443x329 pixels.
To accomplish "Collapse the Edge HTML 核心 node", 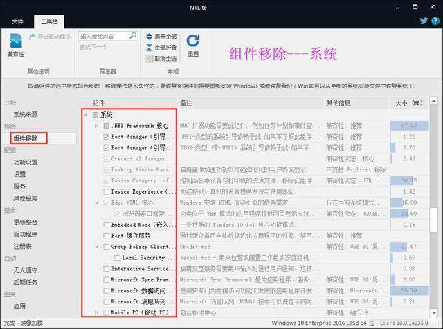I will click(x=96, y=203).
